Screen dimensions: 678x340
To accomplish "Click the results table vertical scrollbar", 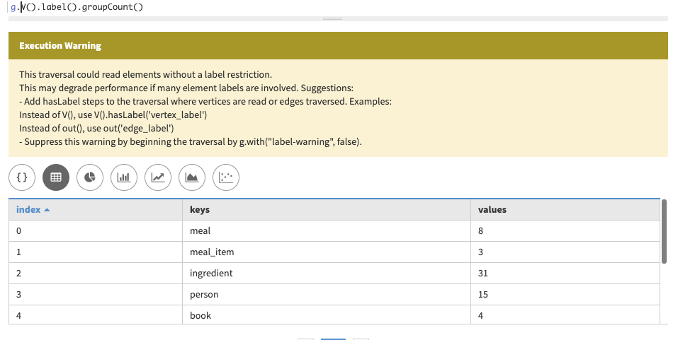I will click(664, 231).
